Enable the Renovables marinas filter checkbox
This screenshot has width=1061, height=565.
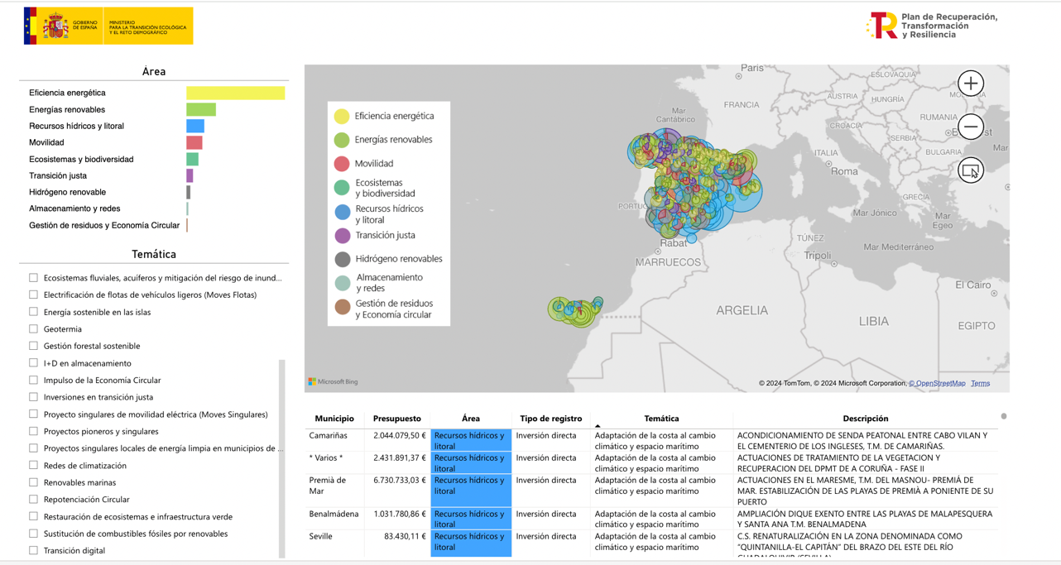(34, 482)
